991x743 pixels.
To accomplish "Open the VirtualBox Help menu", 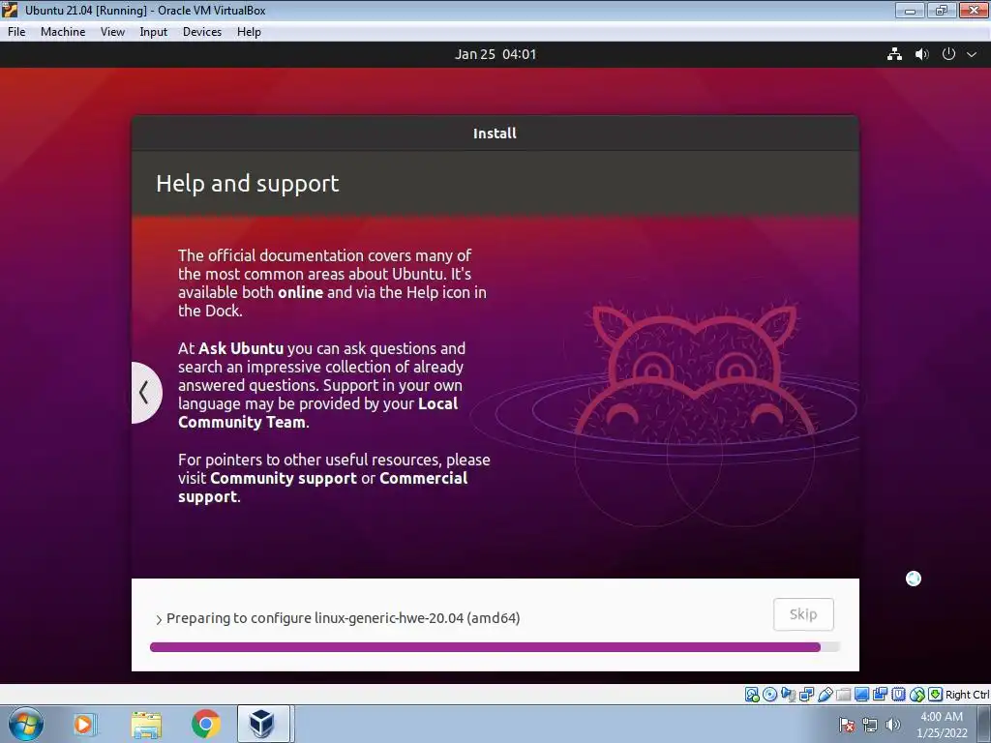I will [249, 32].
